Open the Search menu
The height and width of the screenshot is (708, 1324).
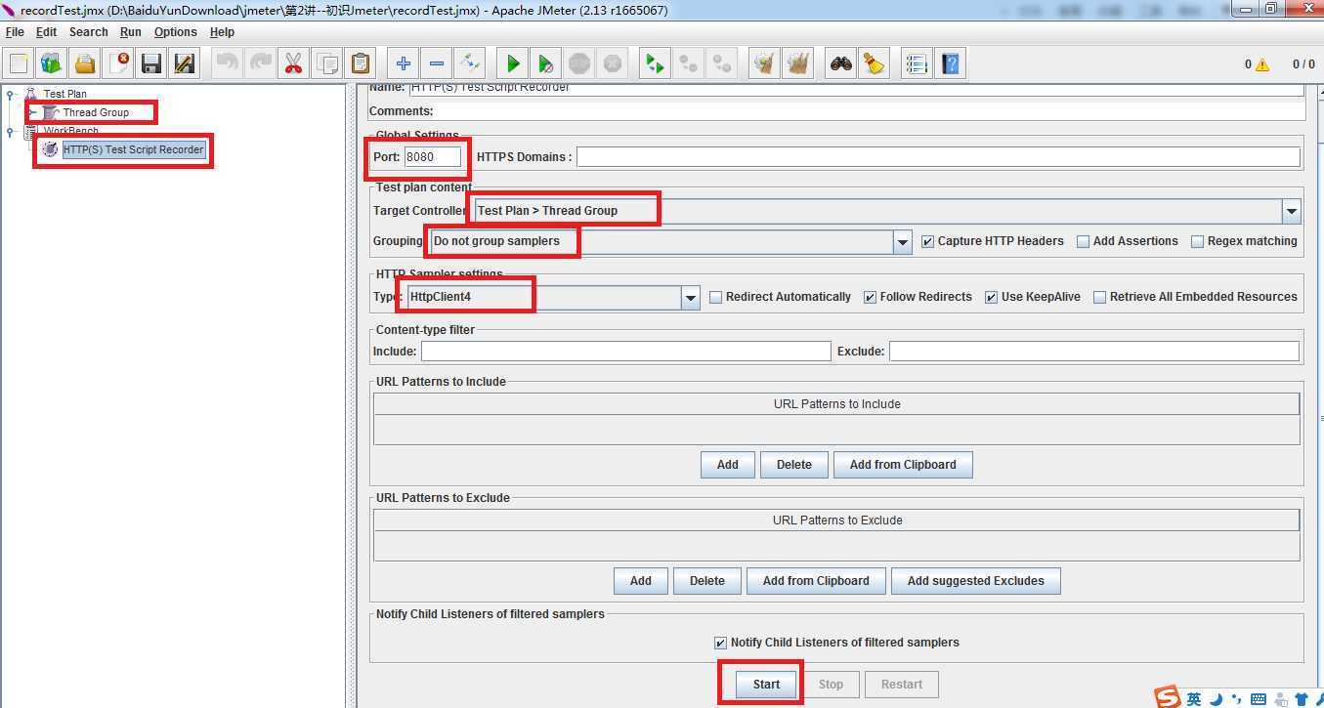pyautogui.click(x=89, y=32)
